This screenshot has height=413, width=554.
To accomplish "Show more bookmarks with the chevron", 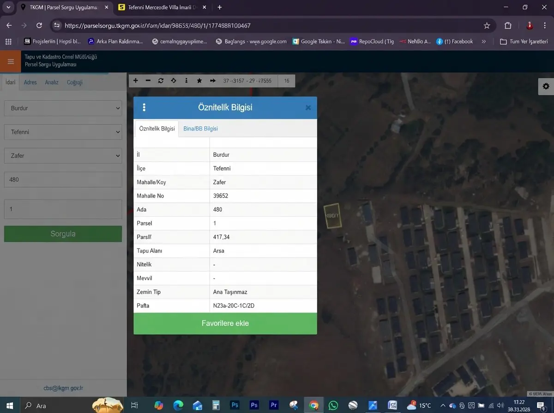I will pyautogui.click(x=483, y=41).
